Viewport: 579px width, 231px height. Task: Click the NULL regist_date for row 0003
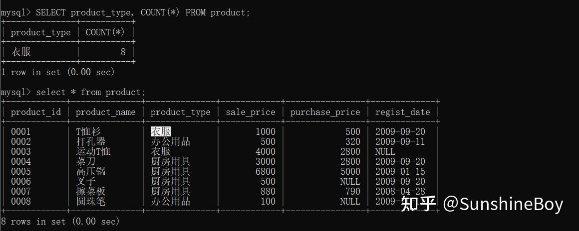point(385,151)
